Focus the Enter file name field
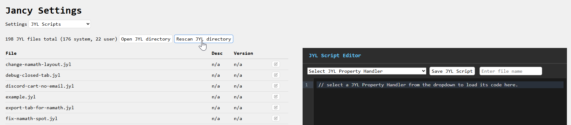 pos(511,71)
